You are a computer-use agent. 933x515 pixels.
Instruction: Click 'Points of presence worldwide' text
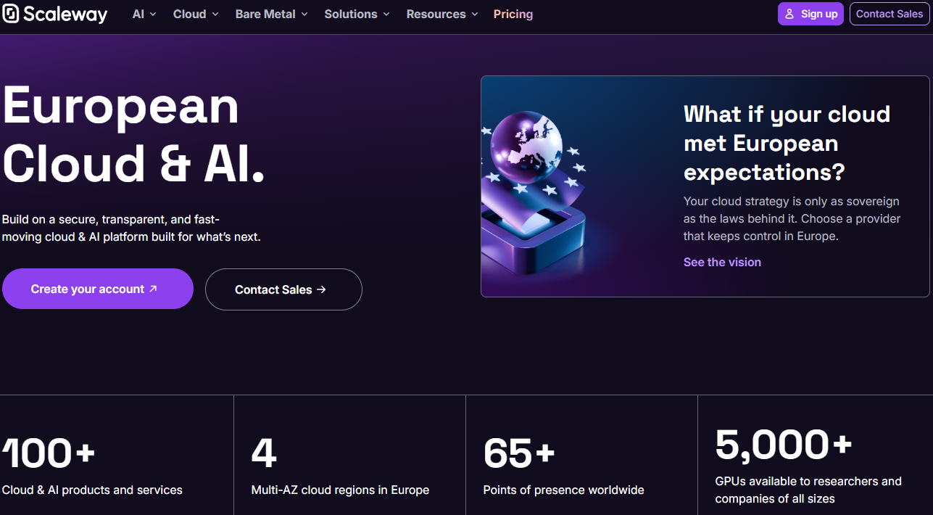563,490
